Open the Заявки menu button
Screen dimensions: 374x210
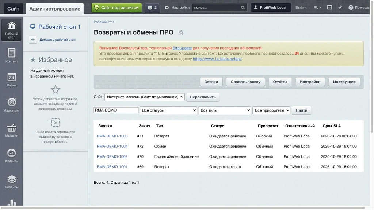click(211, 82)
